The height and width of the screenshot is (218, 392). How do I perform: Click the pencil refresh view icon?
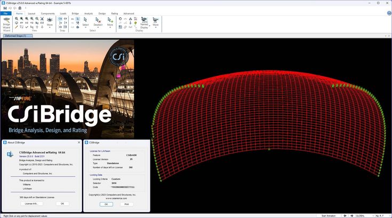coord(17,27)
